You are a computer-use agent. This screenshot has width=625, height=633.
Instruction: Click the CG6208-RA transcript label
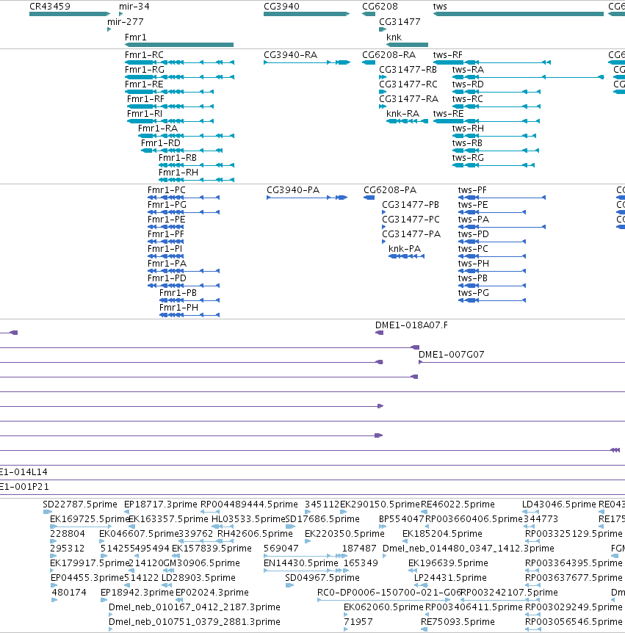click(389, 55)
